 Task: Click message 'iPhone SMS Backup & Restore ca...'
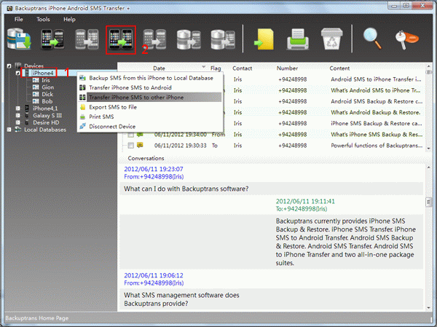click(377, 124)
